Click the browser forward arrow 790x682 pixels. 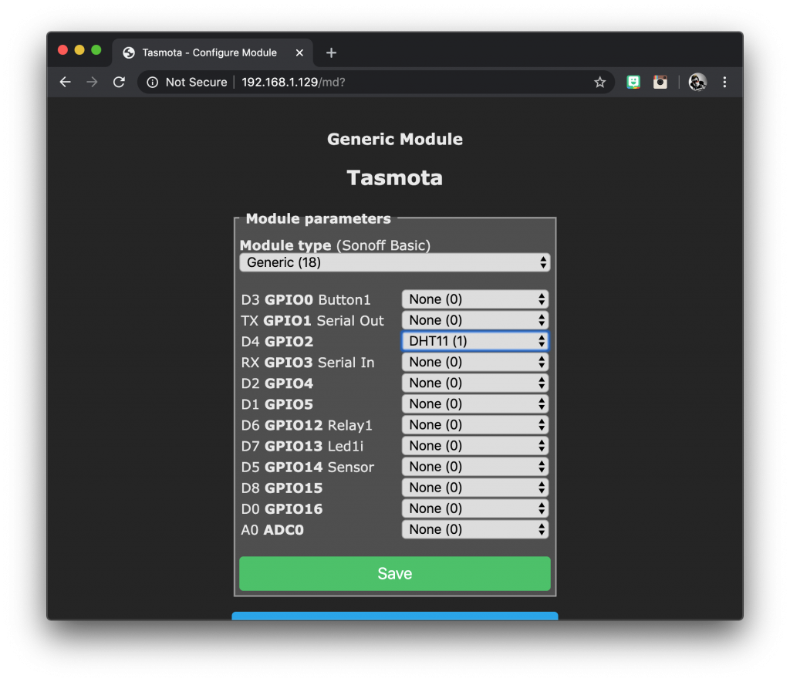tap(92, 82)
